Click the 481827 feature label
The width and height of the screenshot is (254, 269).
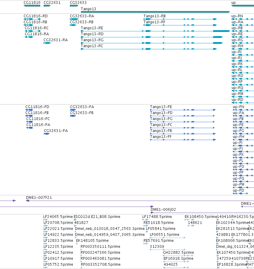pos(81,223)
